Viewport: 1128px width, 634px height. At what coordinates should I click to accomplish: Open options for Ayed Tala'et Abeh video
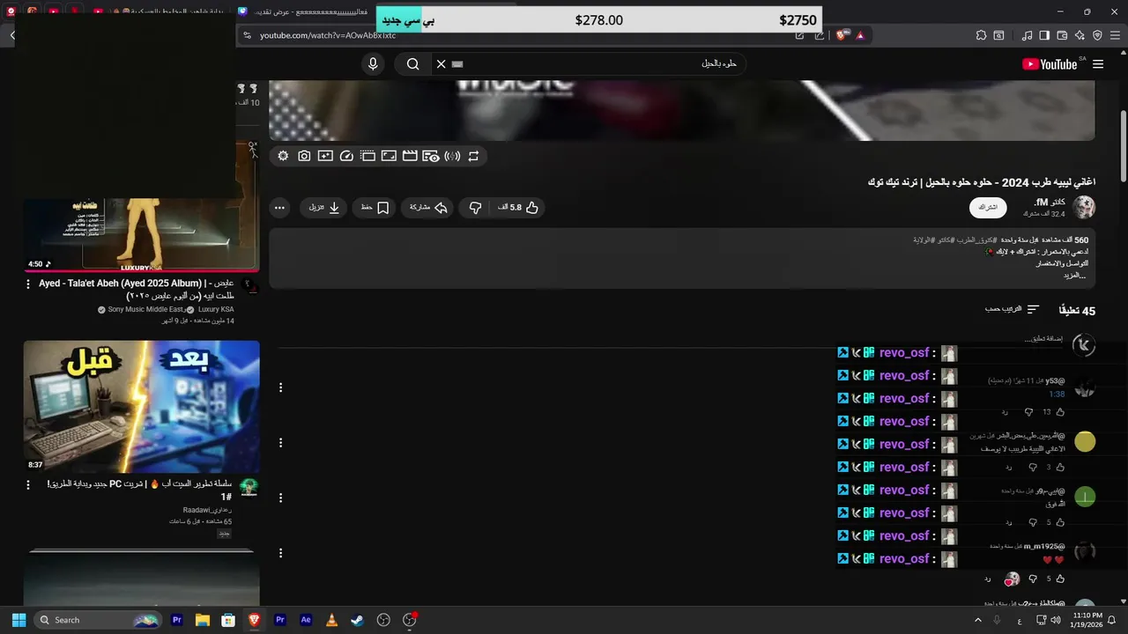(27, 285)
